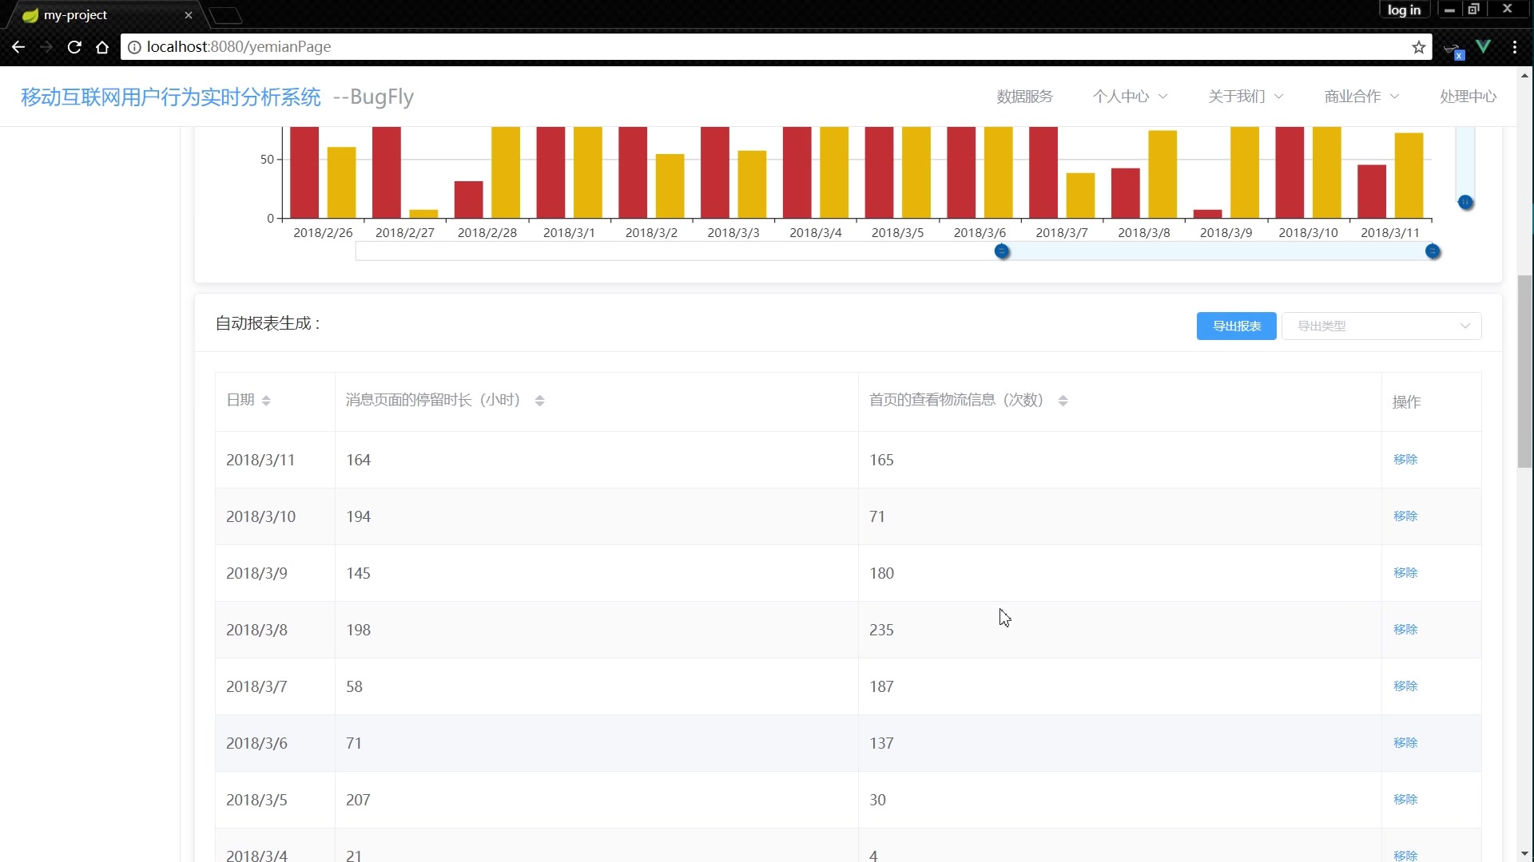This screenshot has width=1534, height=862.
Task: Click the scrollbar up arrow
Action: (1524, 75)
